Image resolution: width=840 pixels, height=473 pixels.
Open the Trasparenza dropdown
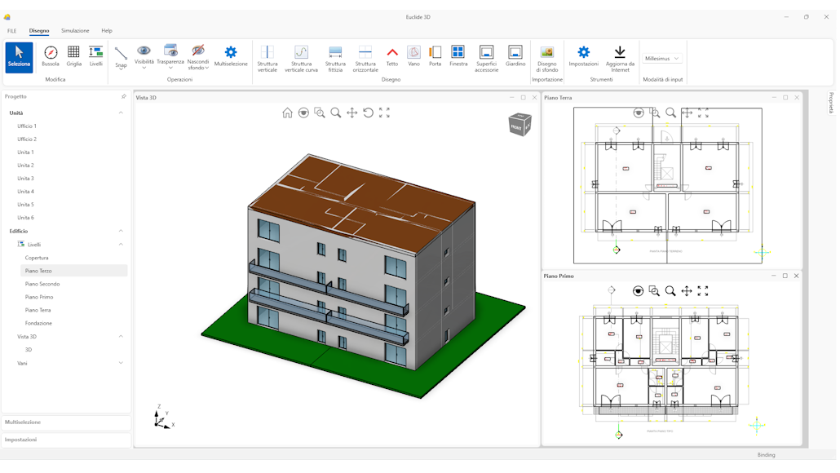point(170,57)
